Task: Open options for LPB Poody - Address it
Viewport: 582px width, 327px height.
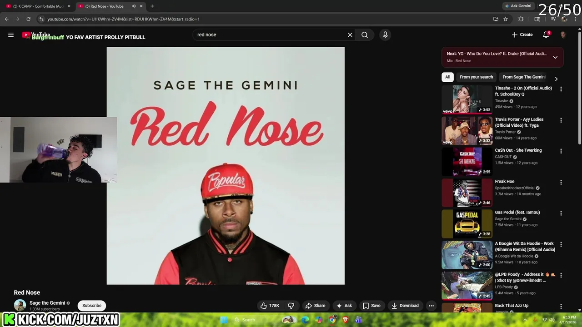Action: click(x=561, y=276)
